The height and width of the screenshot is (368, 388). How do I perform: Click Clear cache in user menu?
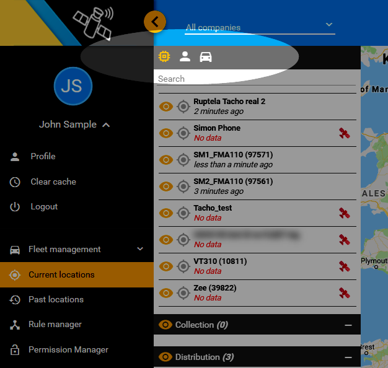[53, 182]
